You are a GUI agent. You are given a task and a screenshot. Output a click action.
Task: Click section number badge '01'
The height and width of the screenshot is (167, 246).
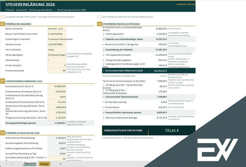[x=3, y=24]
